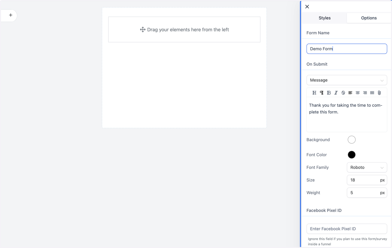392x248 pixels.
Task: Click the plus add element button
Action: coord(10,15)
